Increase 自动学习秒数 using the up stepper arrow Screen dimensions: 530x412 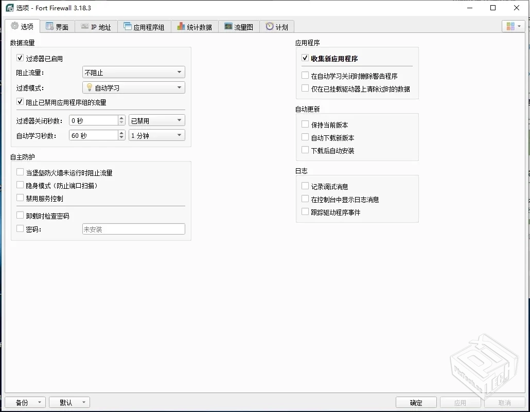click(120, 132)
